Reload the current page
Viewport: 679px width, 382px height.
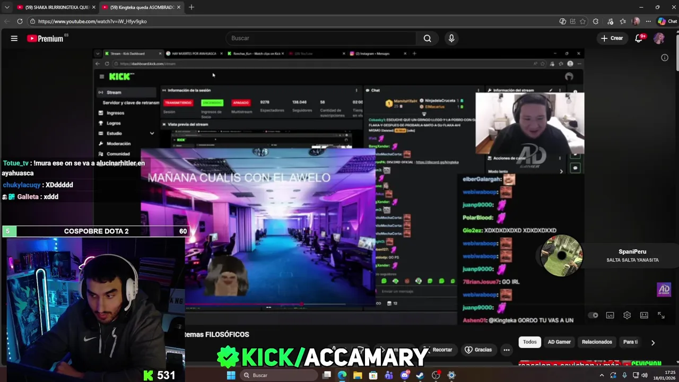click(x=20, y=21)
